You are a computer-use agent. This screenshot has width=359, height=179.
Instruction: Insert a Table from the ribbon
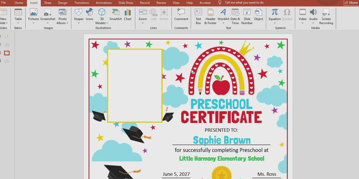coord(18,15)
